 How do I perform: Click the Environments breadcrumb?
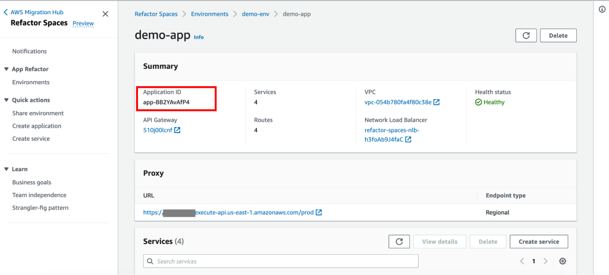point(210,14)
